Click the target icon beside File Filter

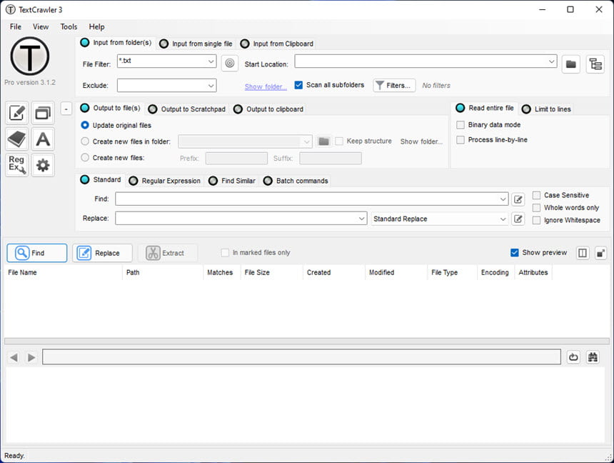click(x=230, y=63)
